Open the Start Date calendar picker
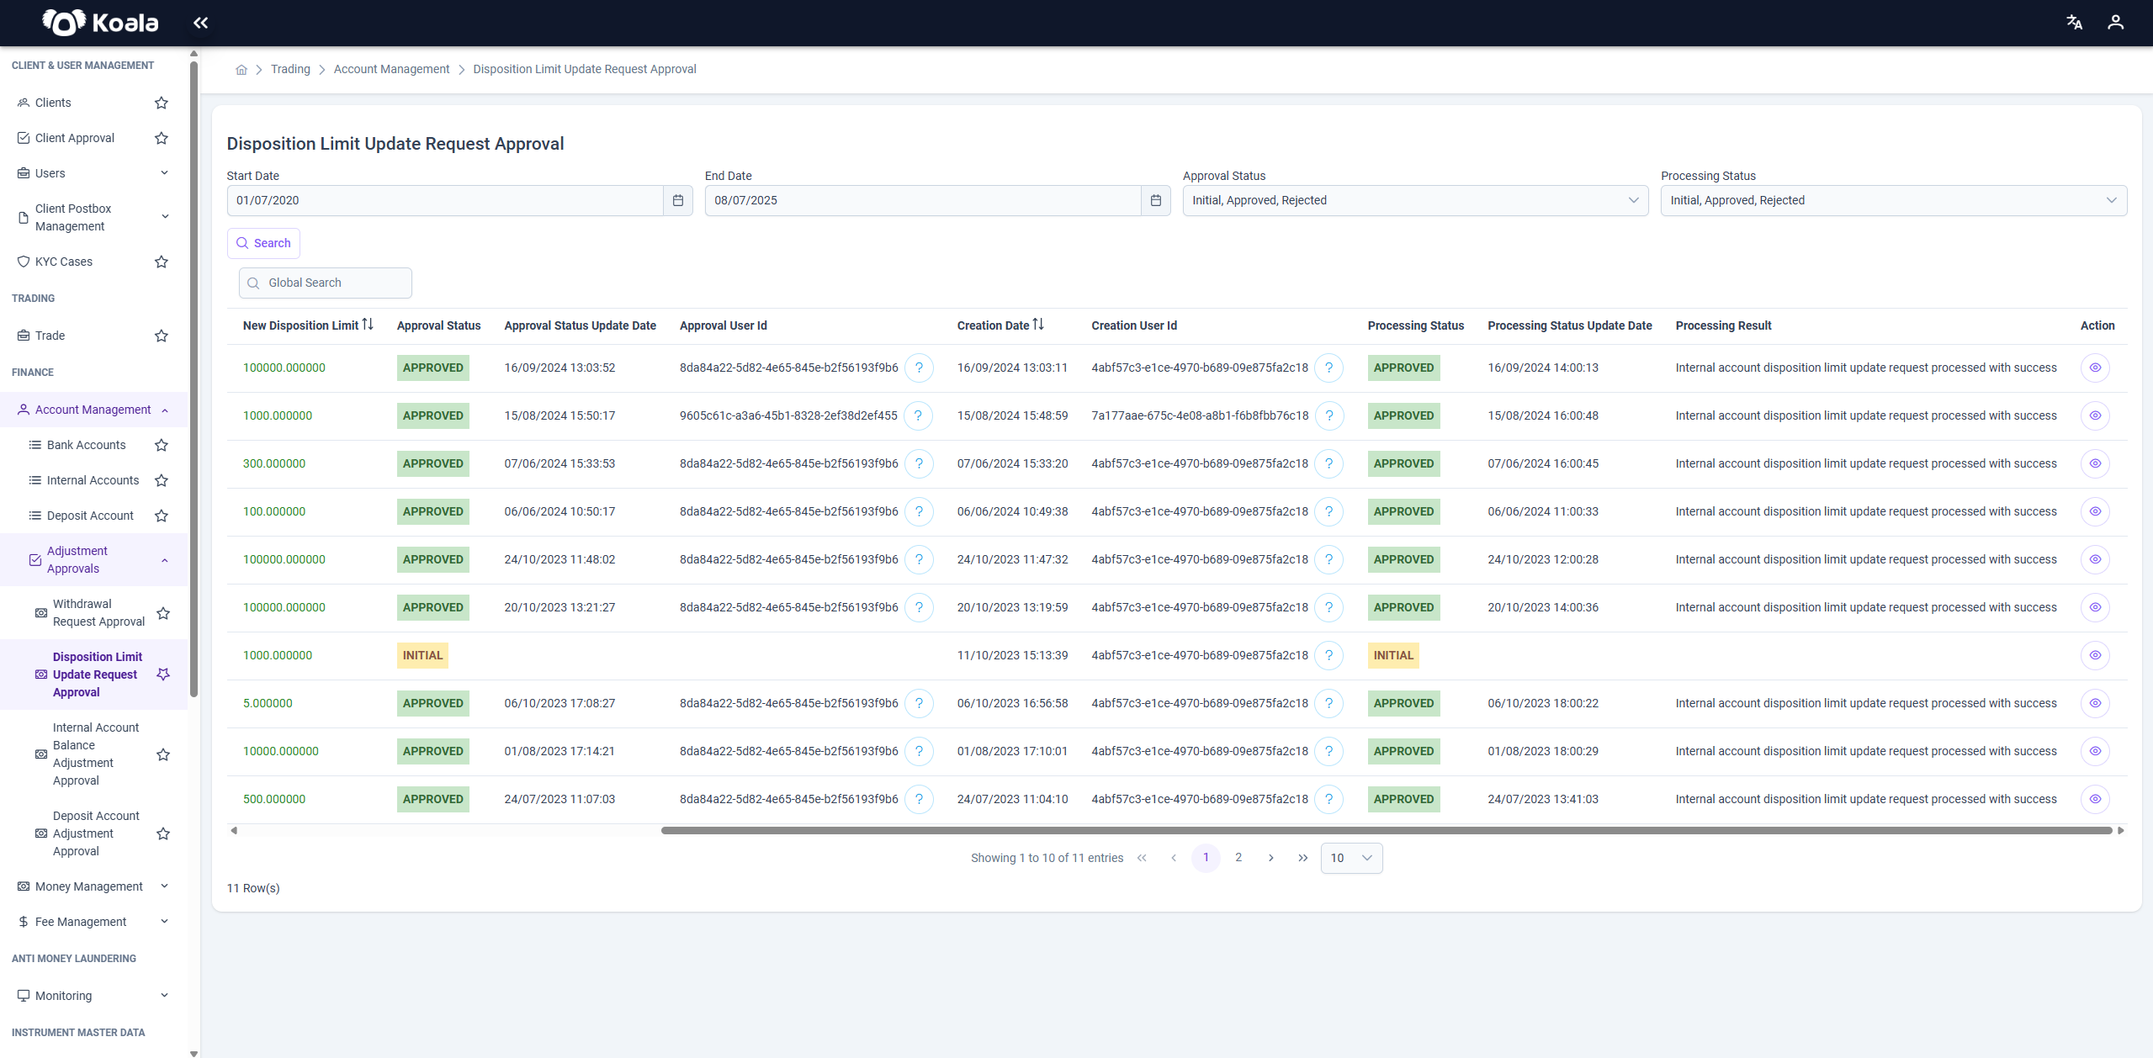 pos(678,200)
